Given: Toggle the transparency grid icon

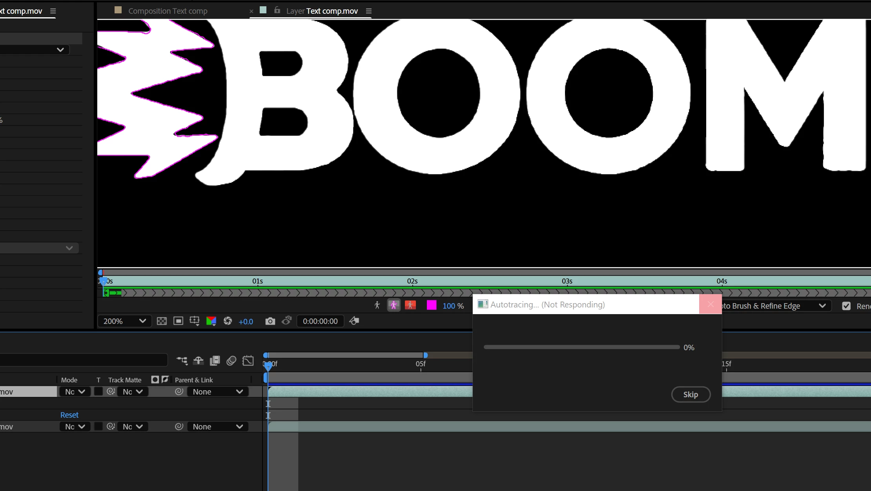Looking at the screenshot, I should (162, 321).
